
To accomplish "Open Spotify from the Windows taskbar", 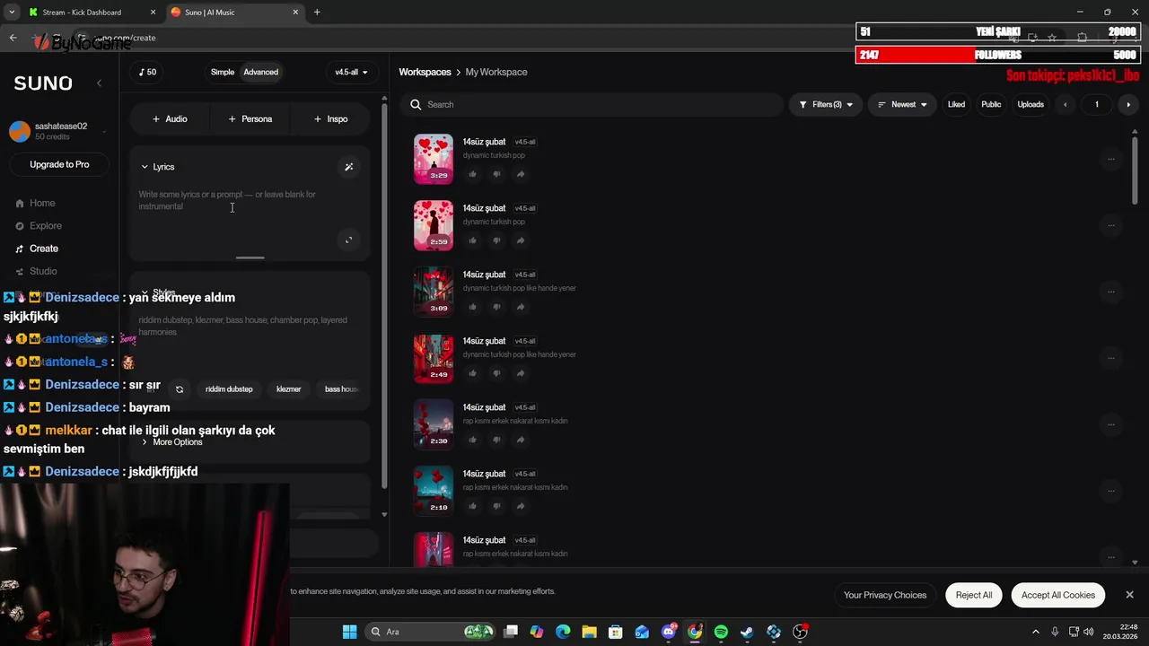I will [721, 632].
